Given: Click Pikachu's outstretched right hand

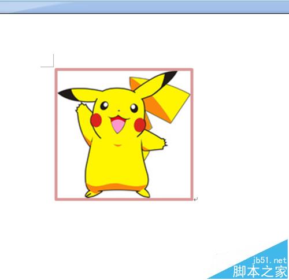Looking at the screenshot, I should 164,143.
